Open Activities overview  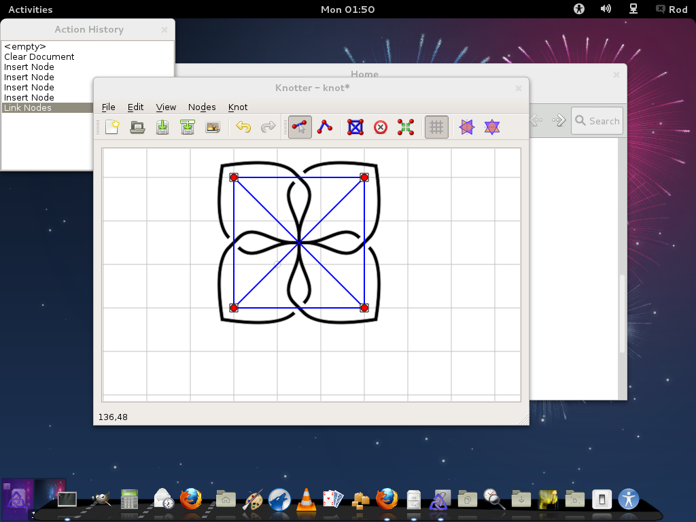tap(30, 10)
